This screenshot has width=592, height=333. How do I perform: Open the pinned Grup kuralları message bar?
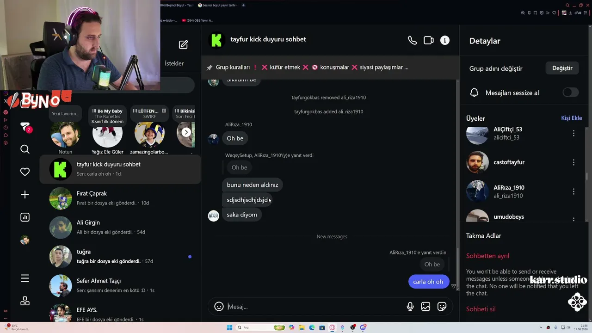330,67
